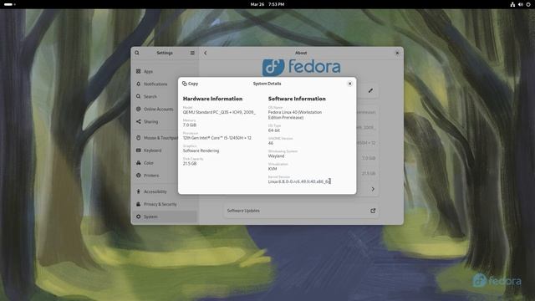
Task: Select Online Accounts in the sidebar
Action: click(165, 110)
